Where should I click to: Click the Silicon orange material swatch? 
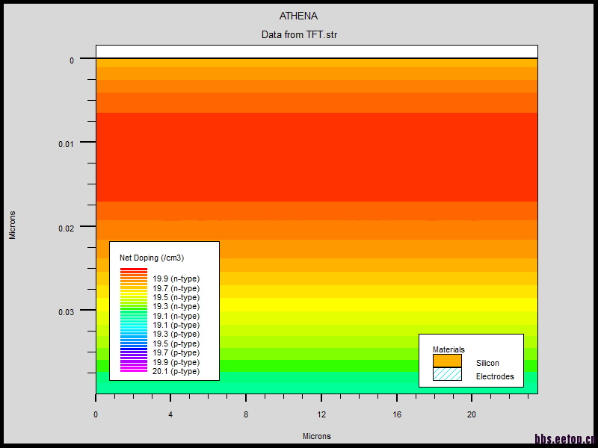(447, 361)
